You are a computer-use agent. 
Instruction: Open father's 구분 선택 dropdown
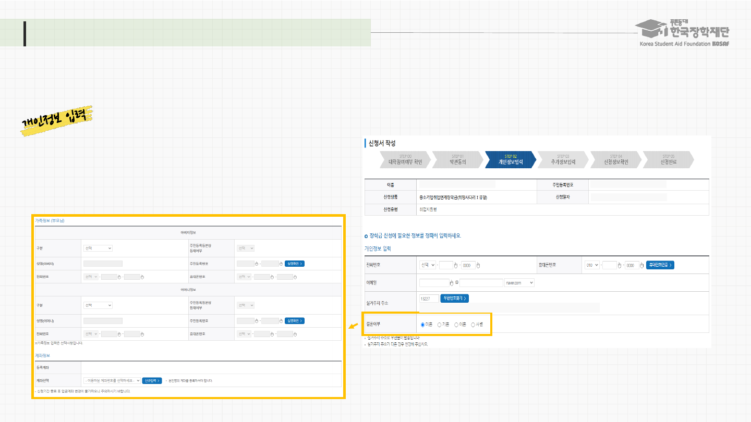pos(98,249)
